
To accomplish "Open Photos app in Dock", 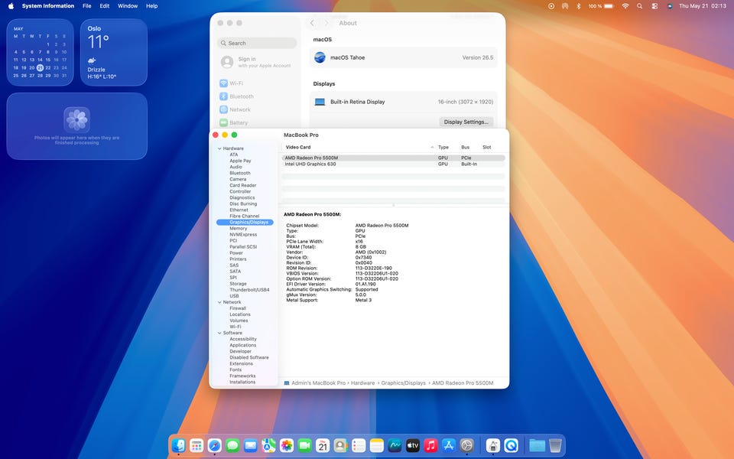I will click(x=287, y=445).
